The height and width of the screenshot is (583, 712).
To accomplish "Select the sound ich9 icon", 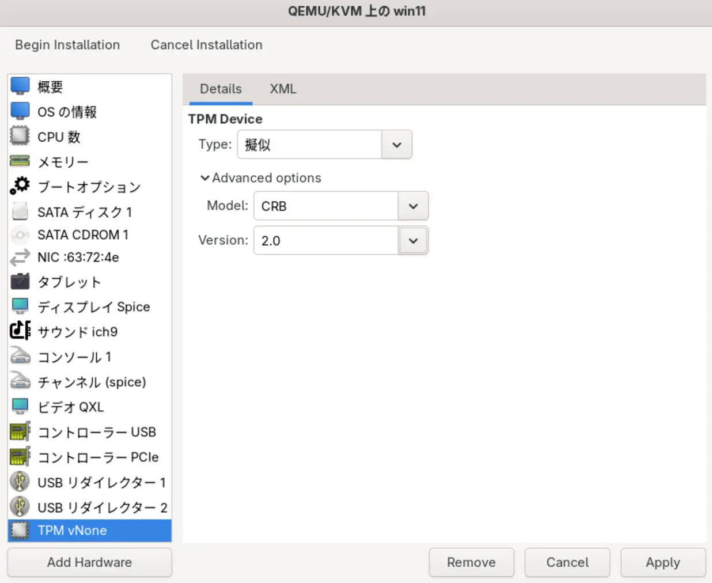I will point(20,331).
